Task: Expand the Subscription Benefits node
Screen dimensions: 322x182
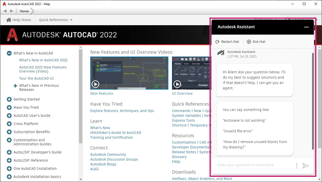Action: click(x=9, y=132)
